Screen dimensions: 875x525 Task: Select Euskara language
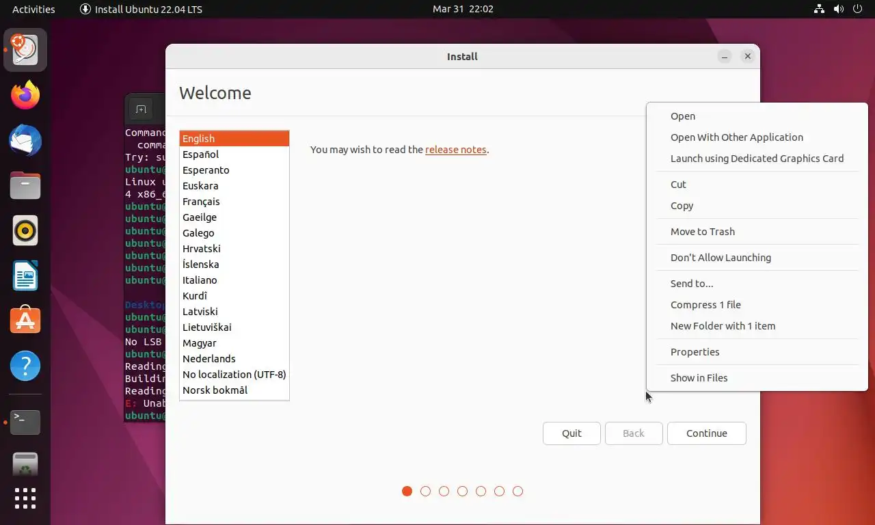click(x=234, y=186)
